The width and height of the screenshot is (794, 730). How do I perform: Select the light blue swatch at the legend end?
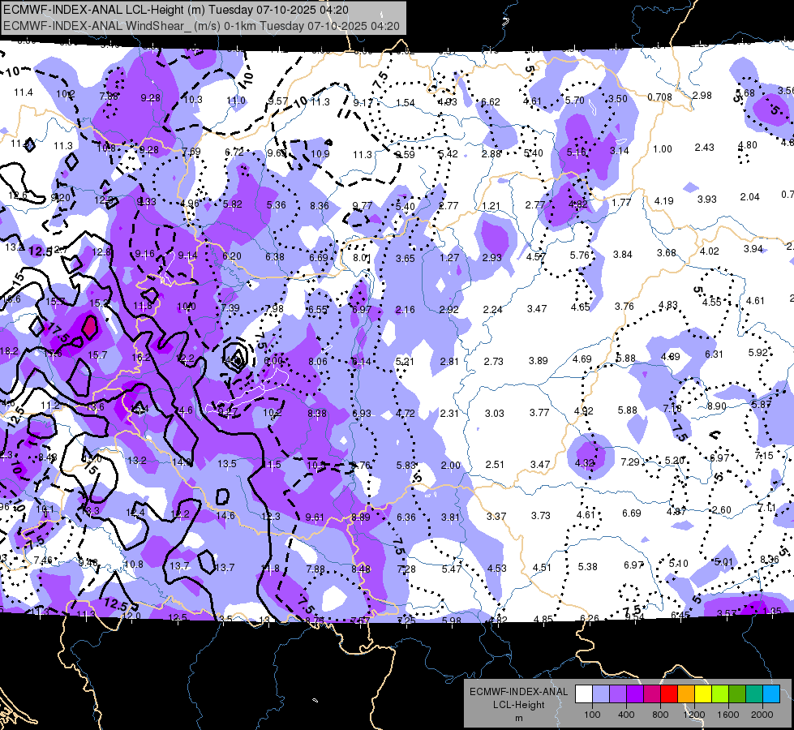click(x=771, y=693)
